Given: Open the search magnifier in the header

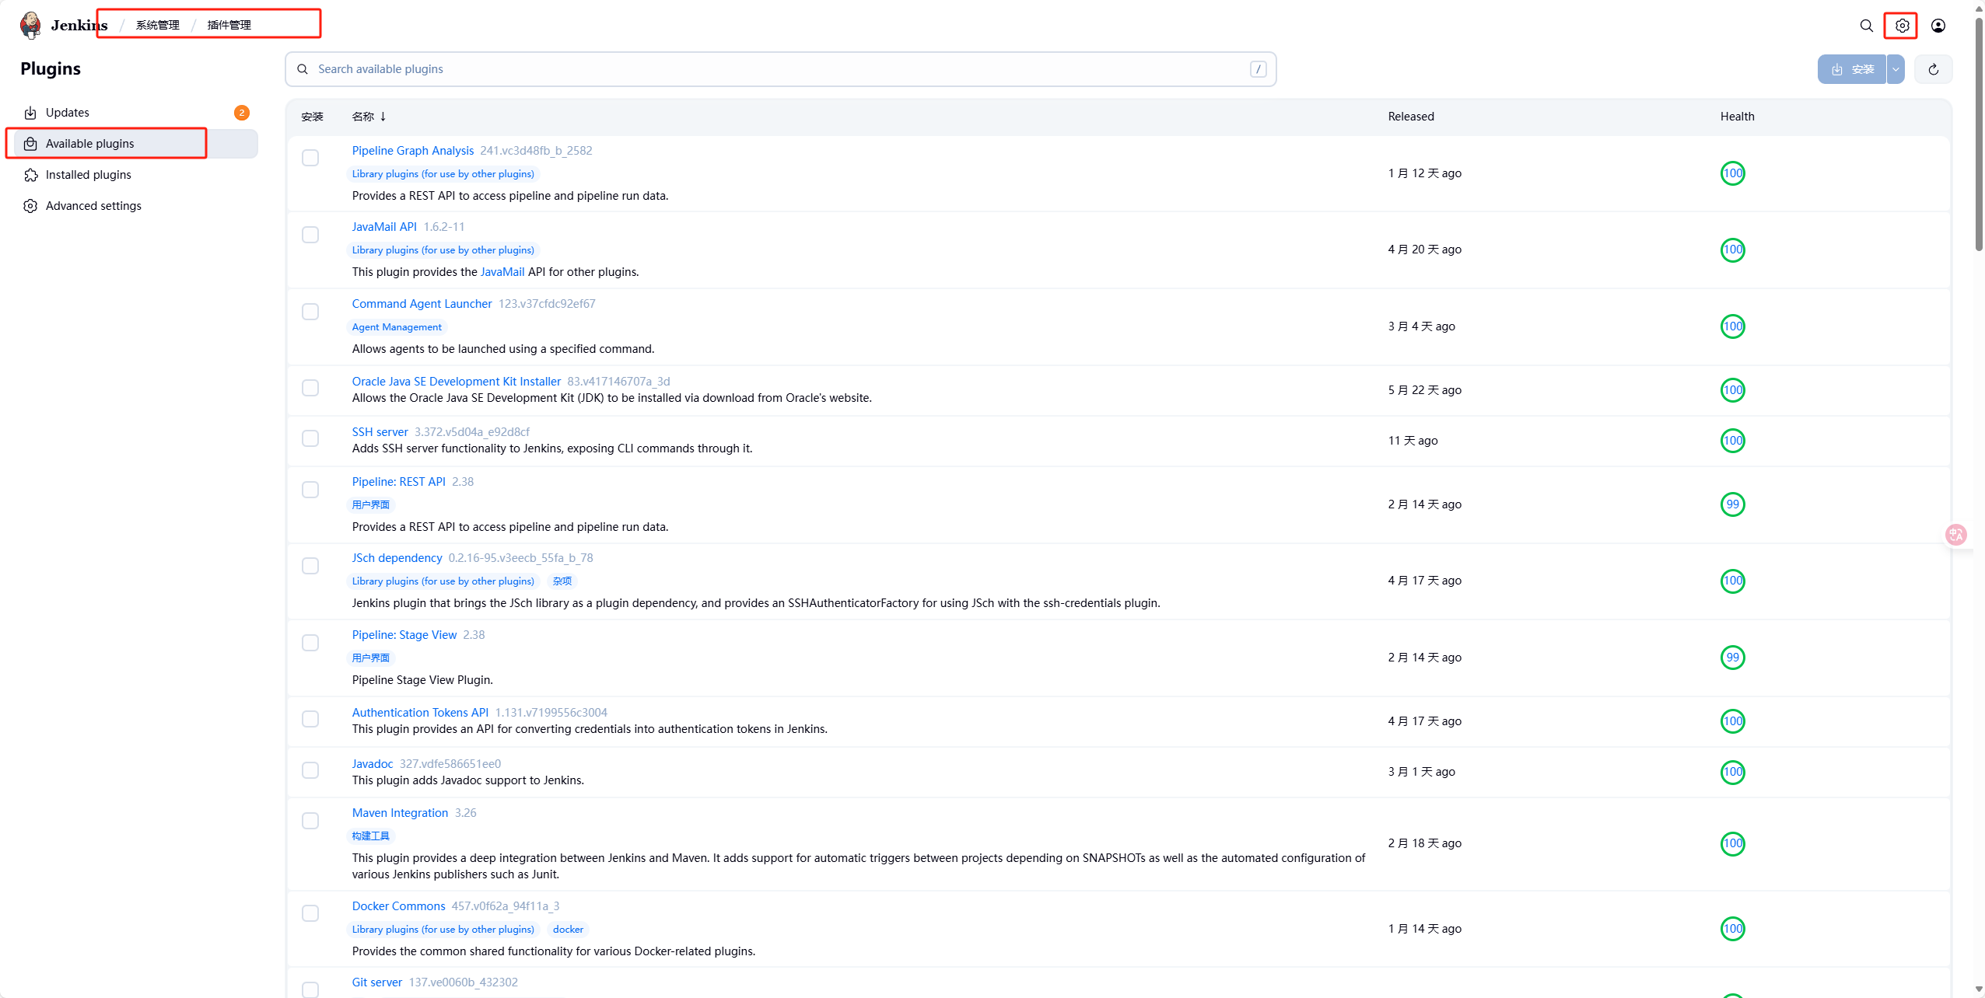Looking at the screenshot, I should coord(1866,26).
